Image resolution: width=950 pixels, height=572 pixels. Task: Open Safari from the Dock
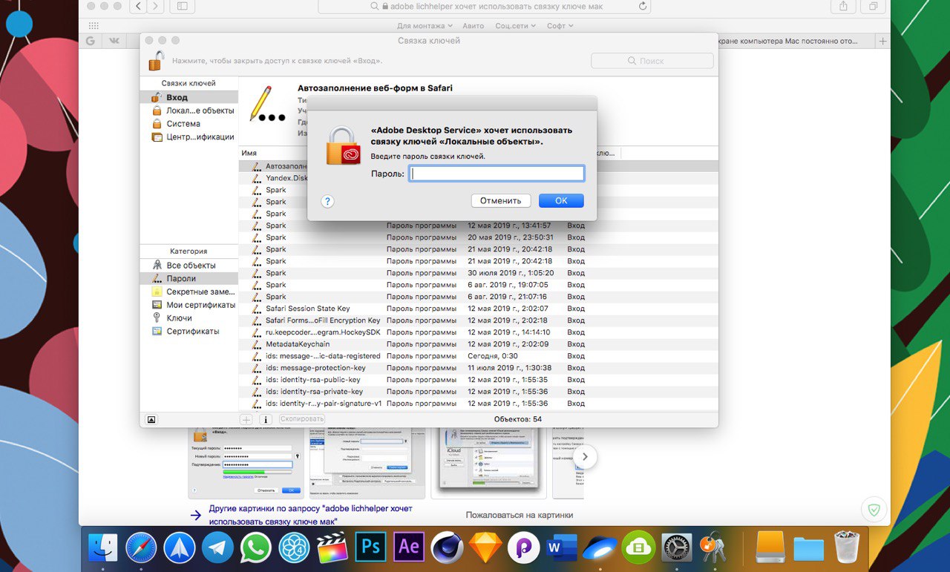tap(141, 548)
